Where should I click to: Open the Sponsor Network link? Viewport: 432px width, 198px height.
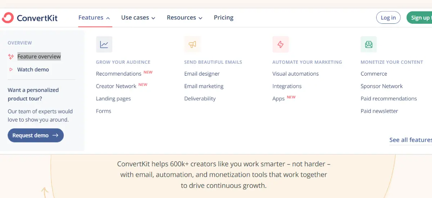point(382,86)
